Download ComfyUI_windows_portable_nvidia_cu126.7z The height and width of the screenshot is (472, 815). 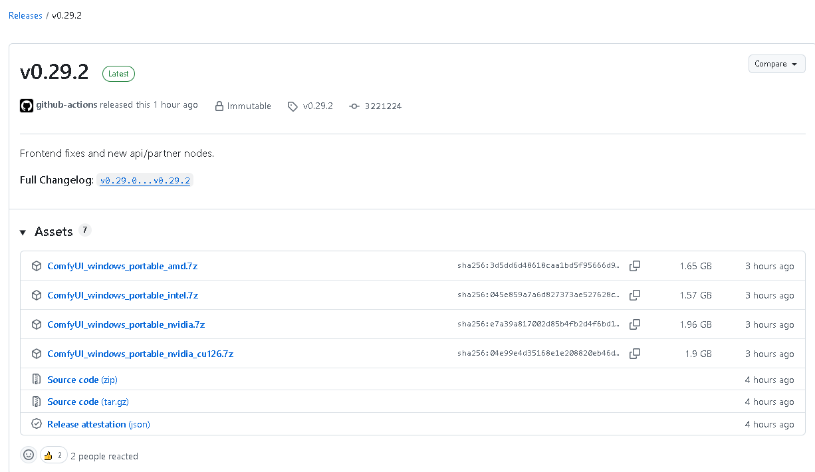tap(140, 354)
